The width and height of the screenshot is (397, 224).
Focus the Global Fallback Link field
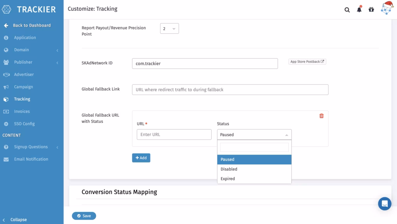click(x=230, y=90)
